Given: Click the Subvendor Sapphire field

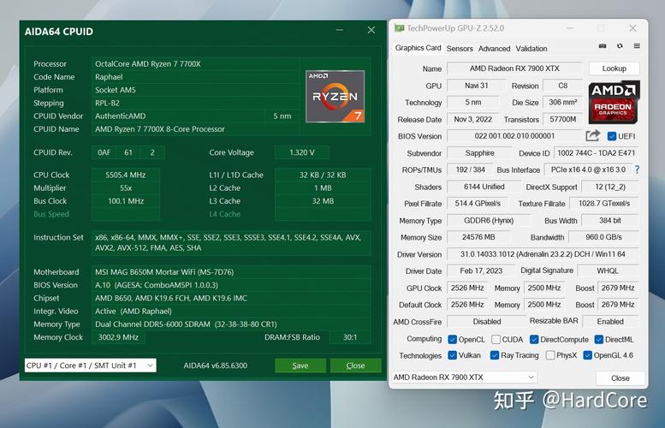Looking at the screenshot, I should [479, 152].
